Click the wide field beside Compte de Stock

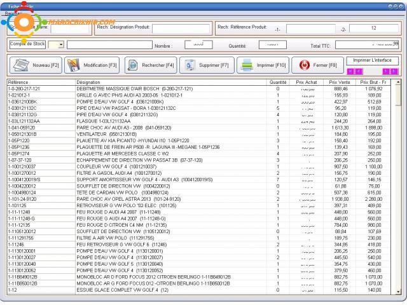pos(109,44)
